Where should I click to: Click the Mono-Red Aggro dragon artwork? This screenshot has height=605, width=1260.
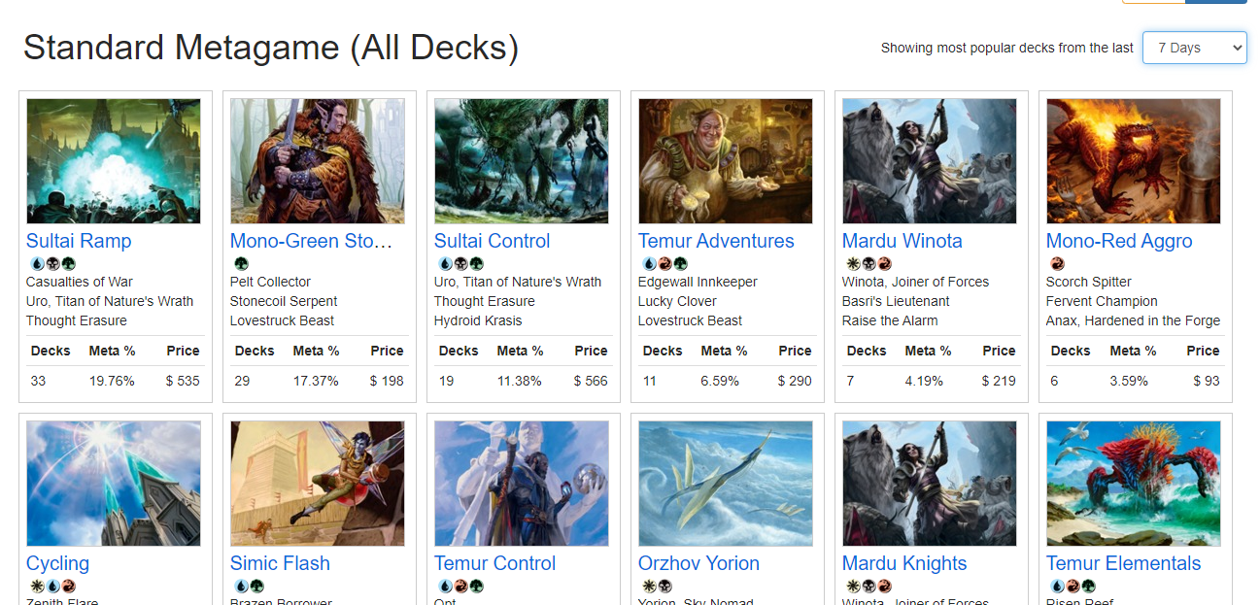pyautogui.click(x=1133, y=161)
